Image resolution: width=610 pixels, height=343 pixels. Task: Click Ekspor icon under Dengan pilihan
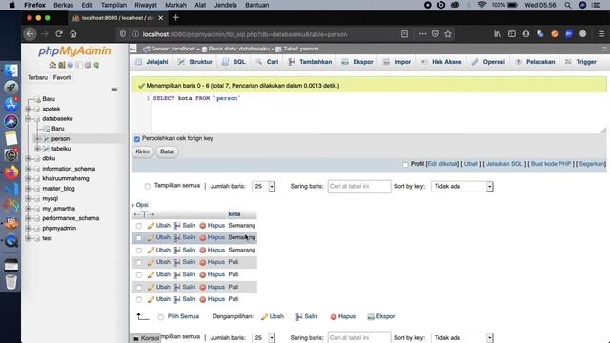(371, 317)
